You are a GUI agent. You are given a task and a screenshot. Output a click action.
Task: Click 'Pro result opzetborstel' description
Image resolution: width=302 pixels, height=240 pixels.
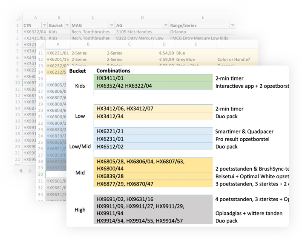coord(242,139)
